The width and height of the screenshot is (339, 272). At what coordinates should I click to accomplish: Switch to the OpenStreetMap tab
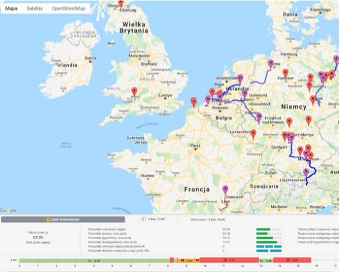69,9
